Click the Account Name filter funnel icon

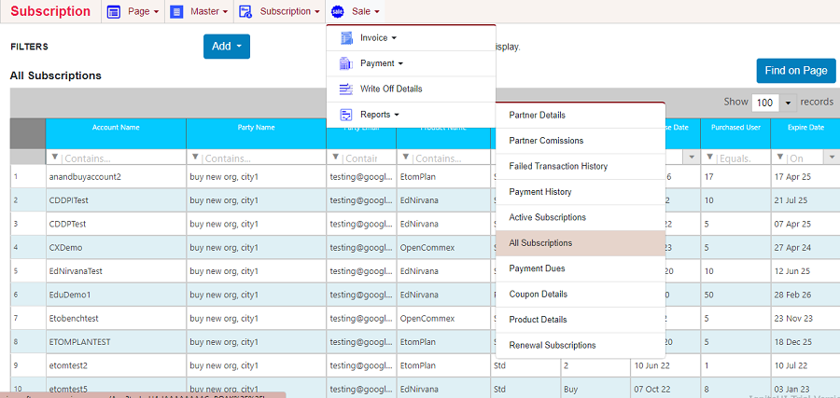[54, 158]
